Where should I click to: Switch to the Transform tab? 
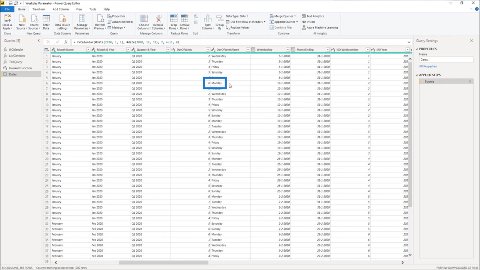(39, 9)
